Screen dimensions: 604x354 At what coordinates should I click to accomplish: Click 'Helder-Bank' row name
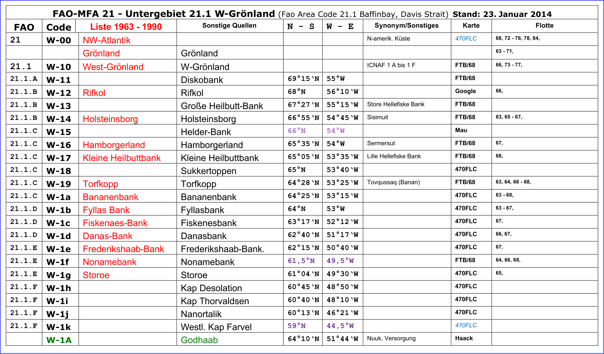click(x=206, y=132)
